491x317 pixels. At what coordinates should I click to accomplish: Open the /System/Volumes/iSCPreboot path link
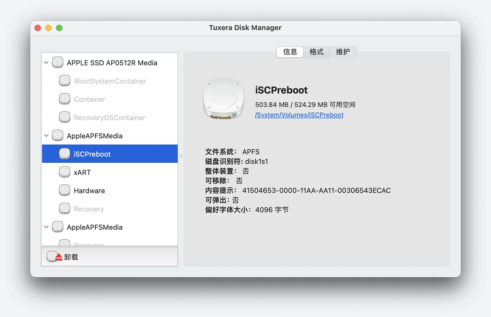[299, 115]
